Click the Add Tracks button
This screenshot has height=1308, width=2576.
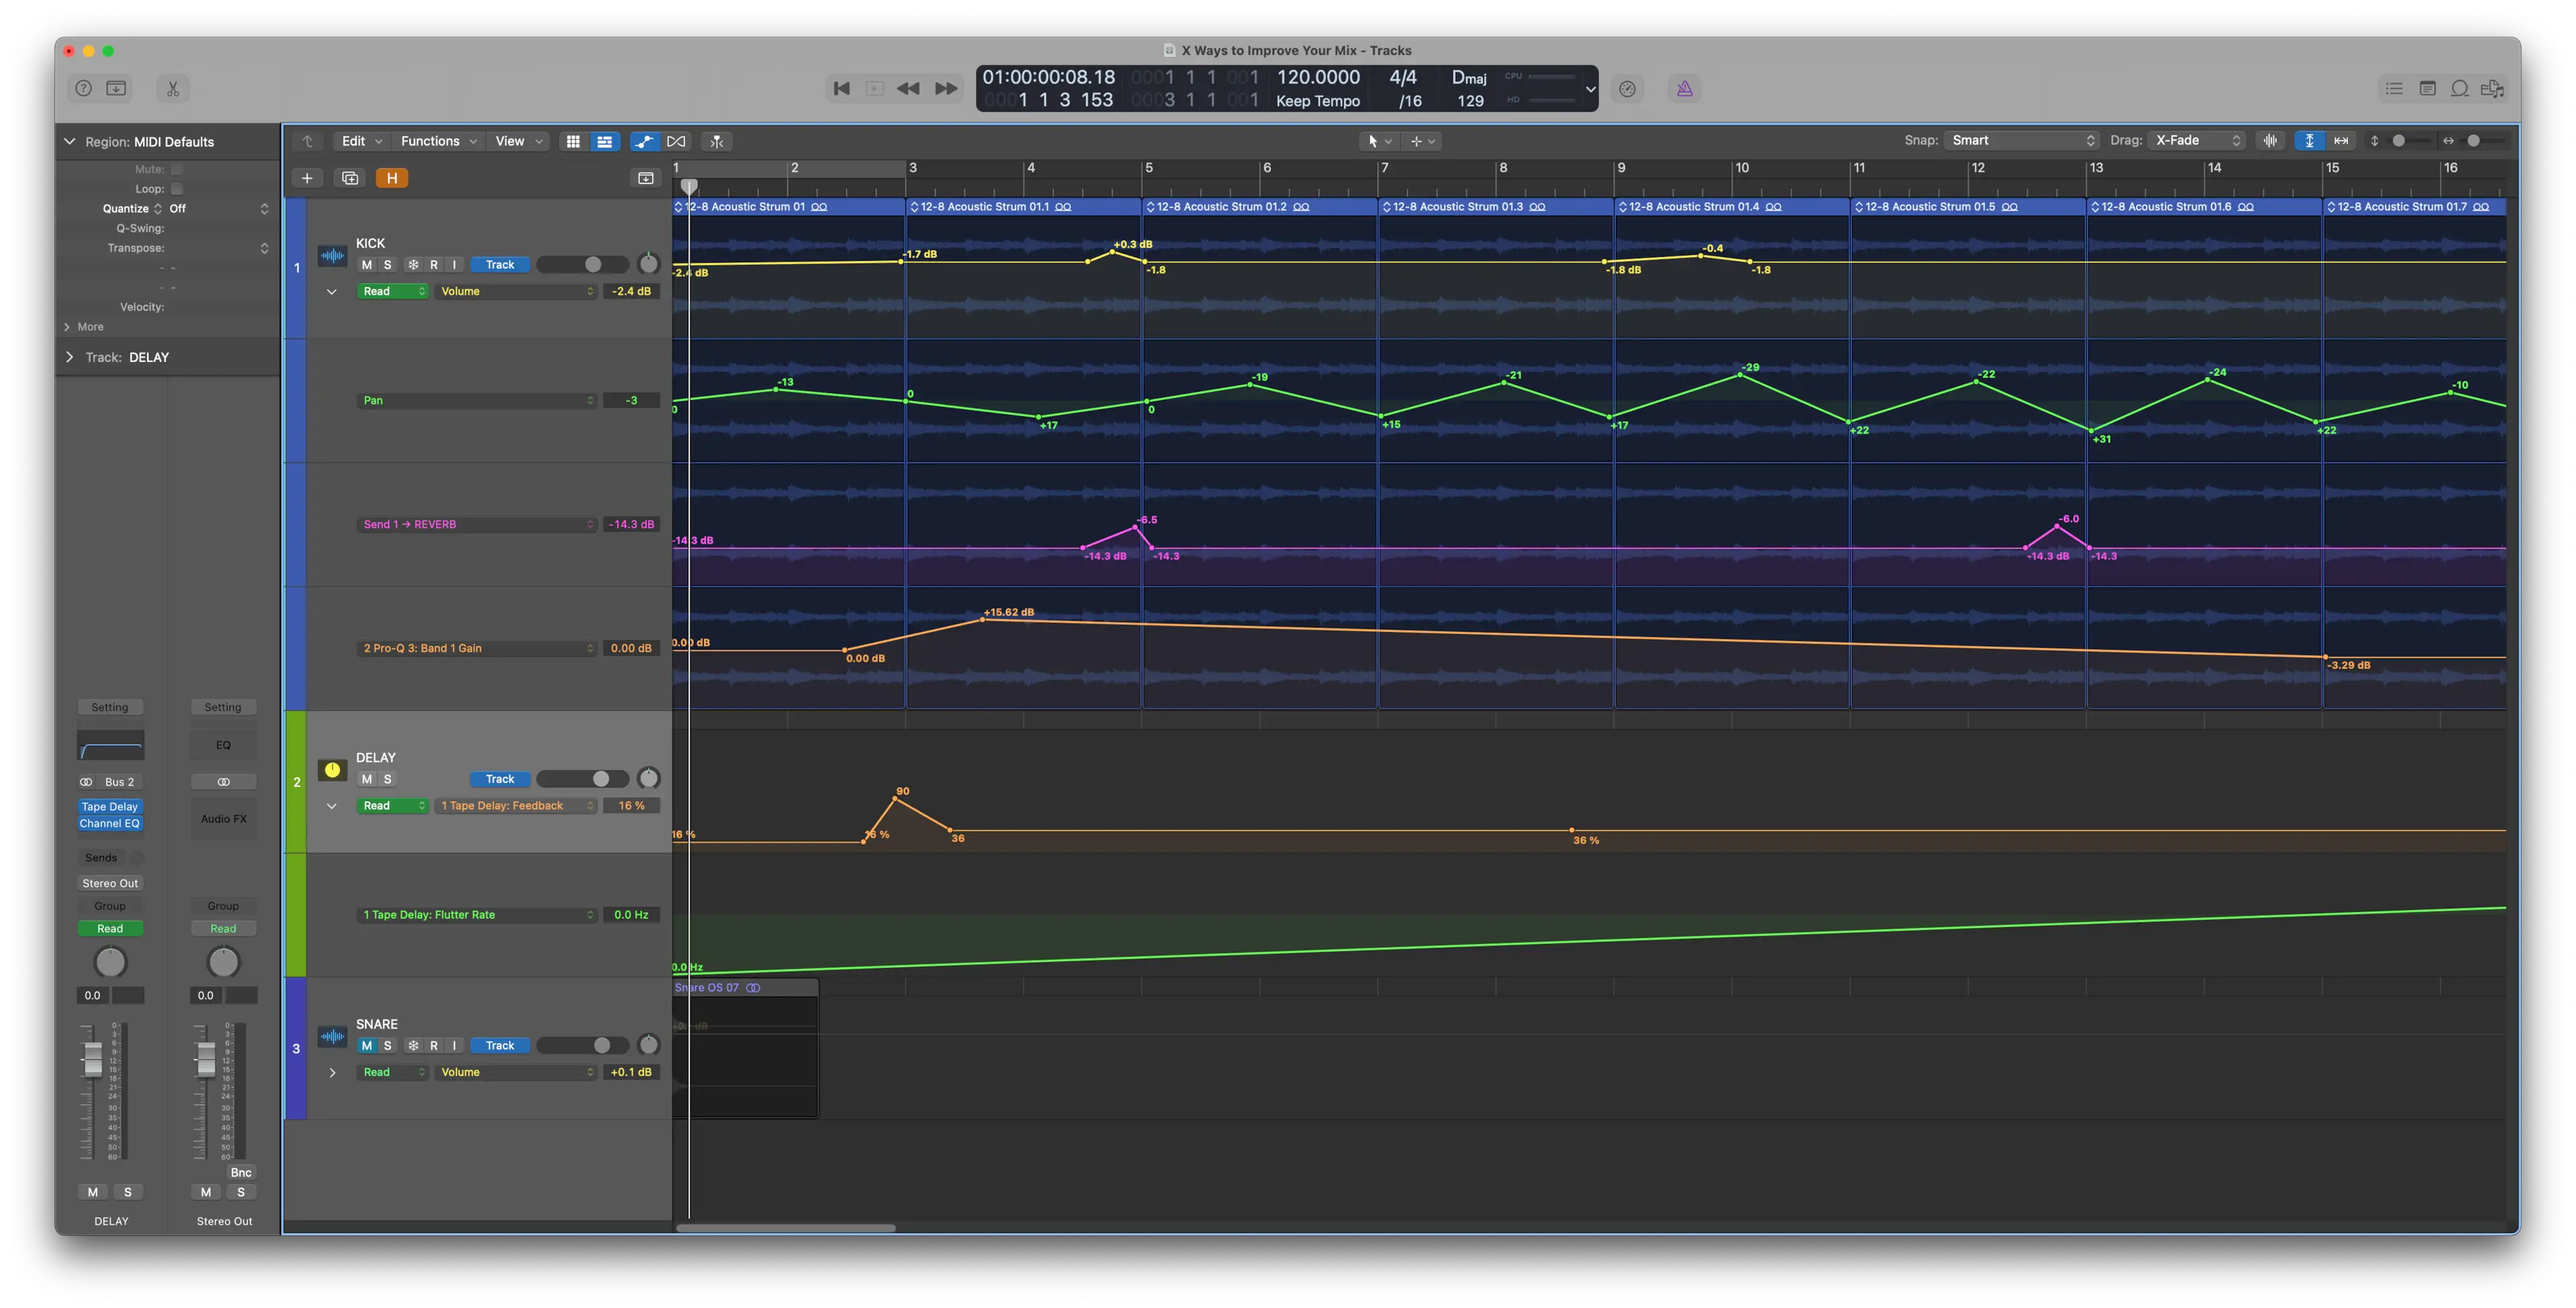tap(307, 177)
